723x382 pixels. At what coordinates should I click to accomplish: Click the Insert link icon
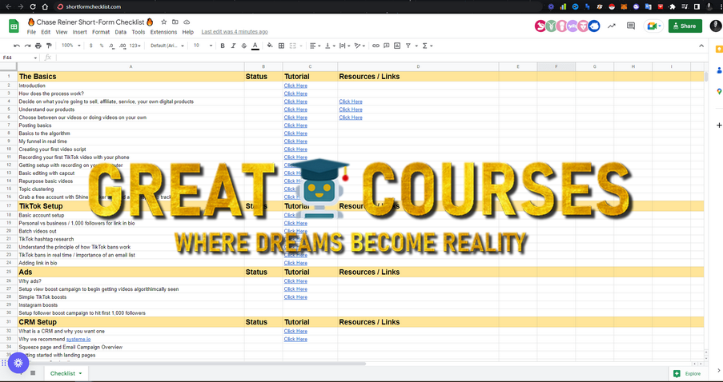(x=376, y=46)
